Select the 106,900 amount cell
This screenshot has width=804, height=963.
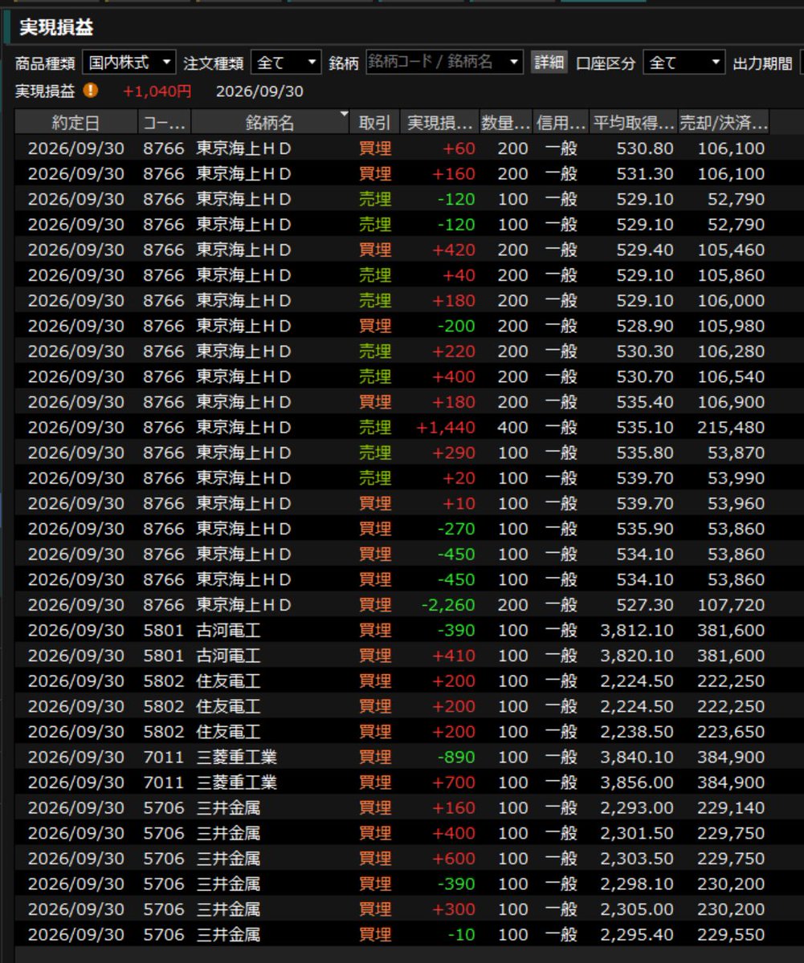(x=731, y=402)
